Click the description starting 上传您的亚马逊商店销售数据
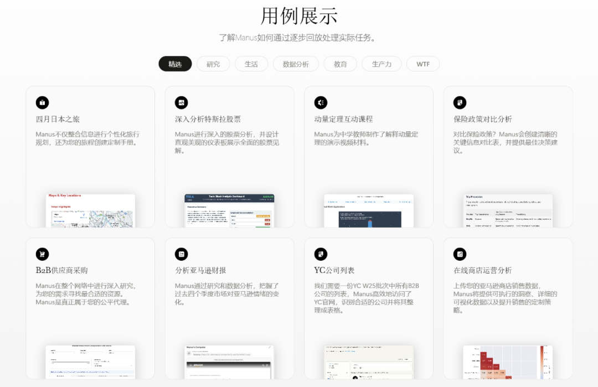 point(506,298)
